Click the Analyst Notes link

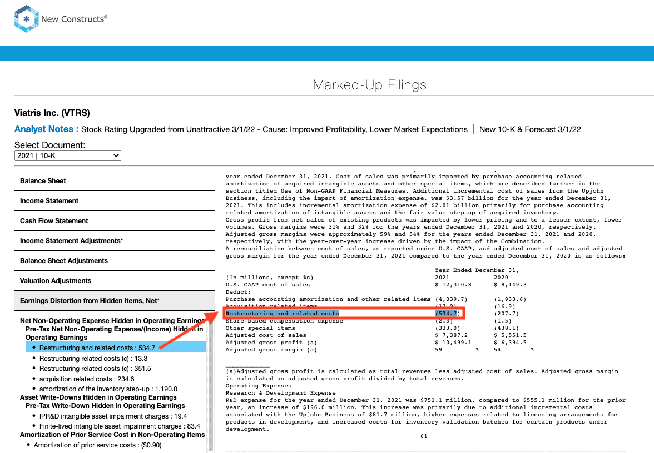pos(46,129)
